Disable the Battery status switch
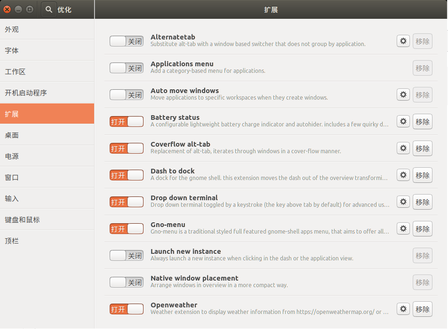 [x=127, y=122]
